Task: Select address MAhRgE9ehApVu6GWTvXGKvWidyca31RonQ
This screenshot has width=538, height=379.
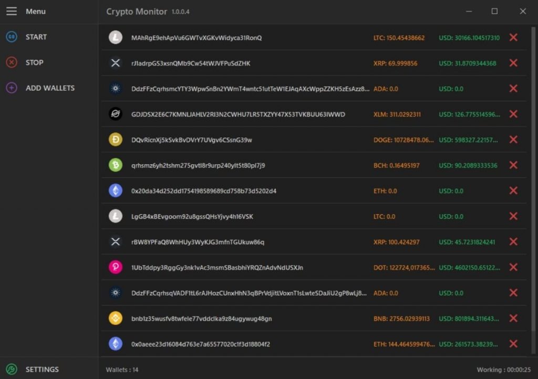Action: 196,38
